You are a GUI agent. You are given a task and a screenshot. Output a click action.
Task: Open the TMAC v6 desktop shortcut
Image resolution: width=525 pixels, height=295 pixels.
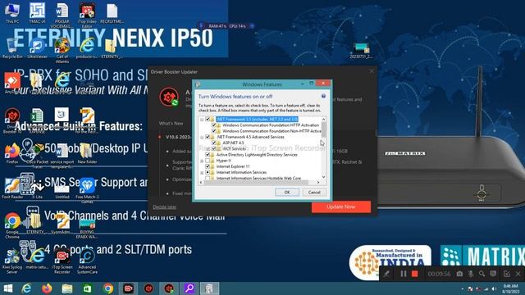[x=37, y=13]
